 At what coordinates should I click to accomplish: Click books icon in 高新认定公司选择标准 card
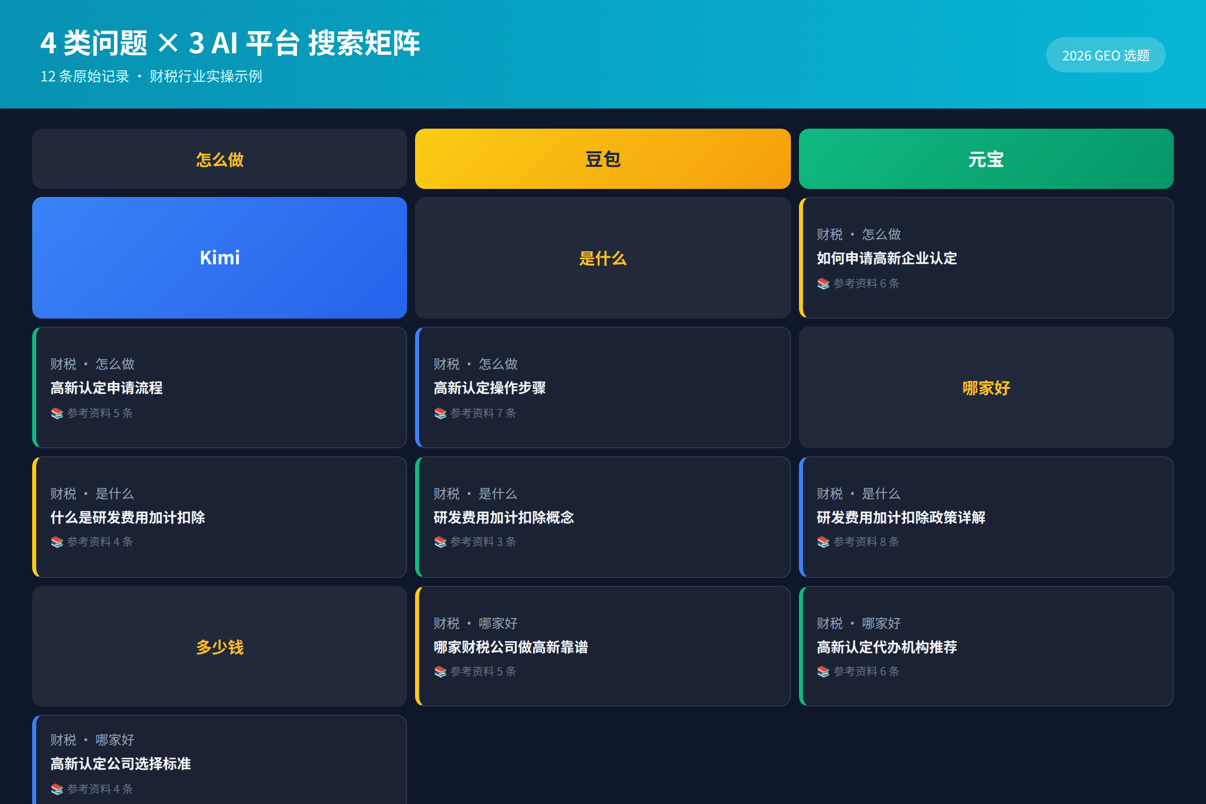click(57, 789)
